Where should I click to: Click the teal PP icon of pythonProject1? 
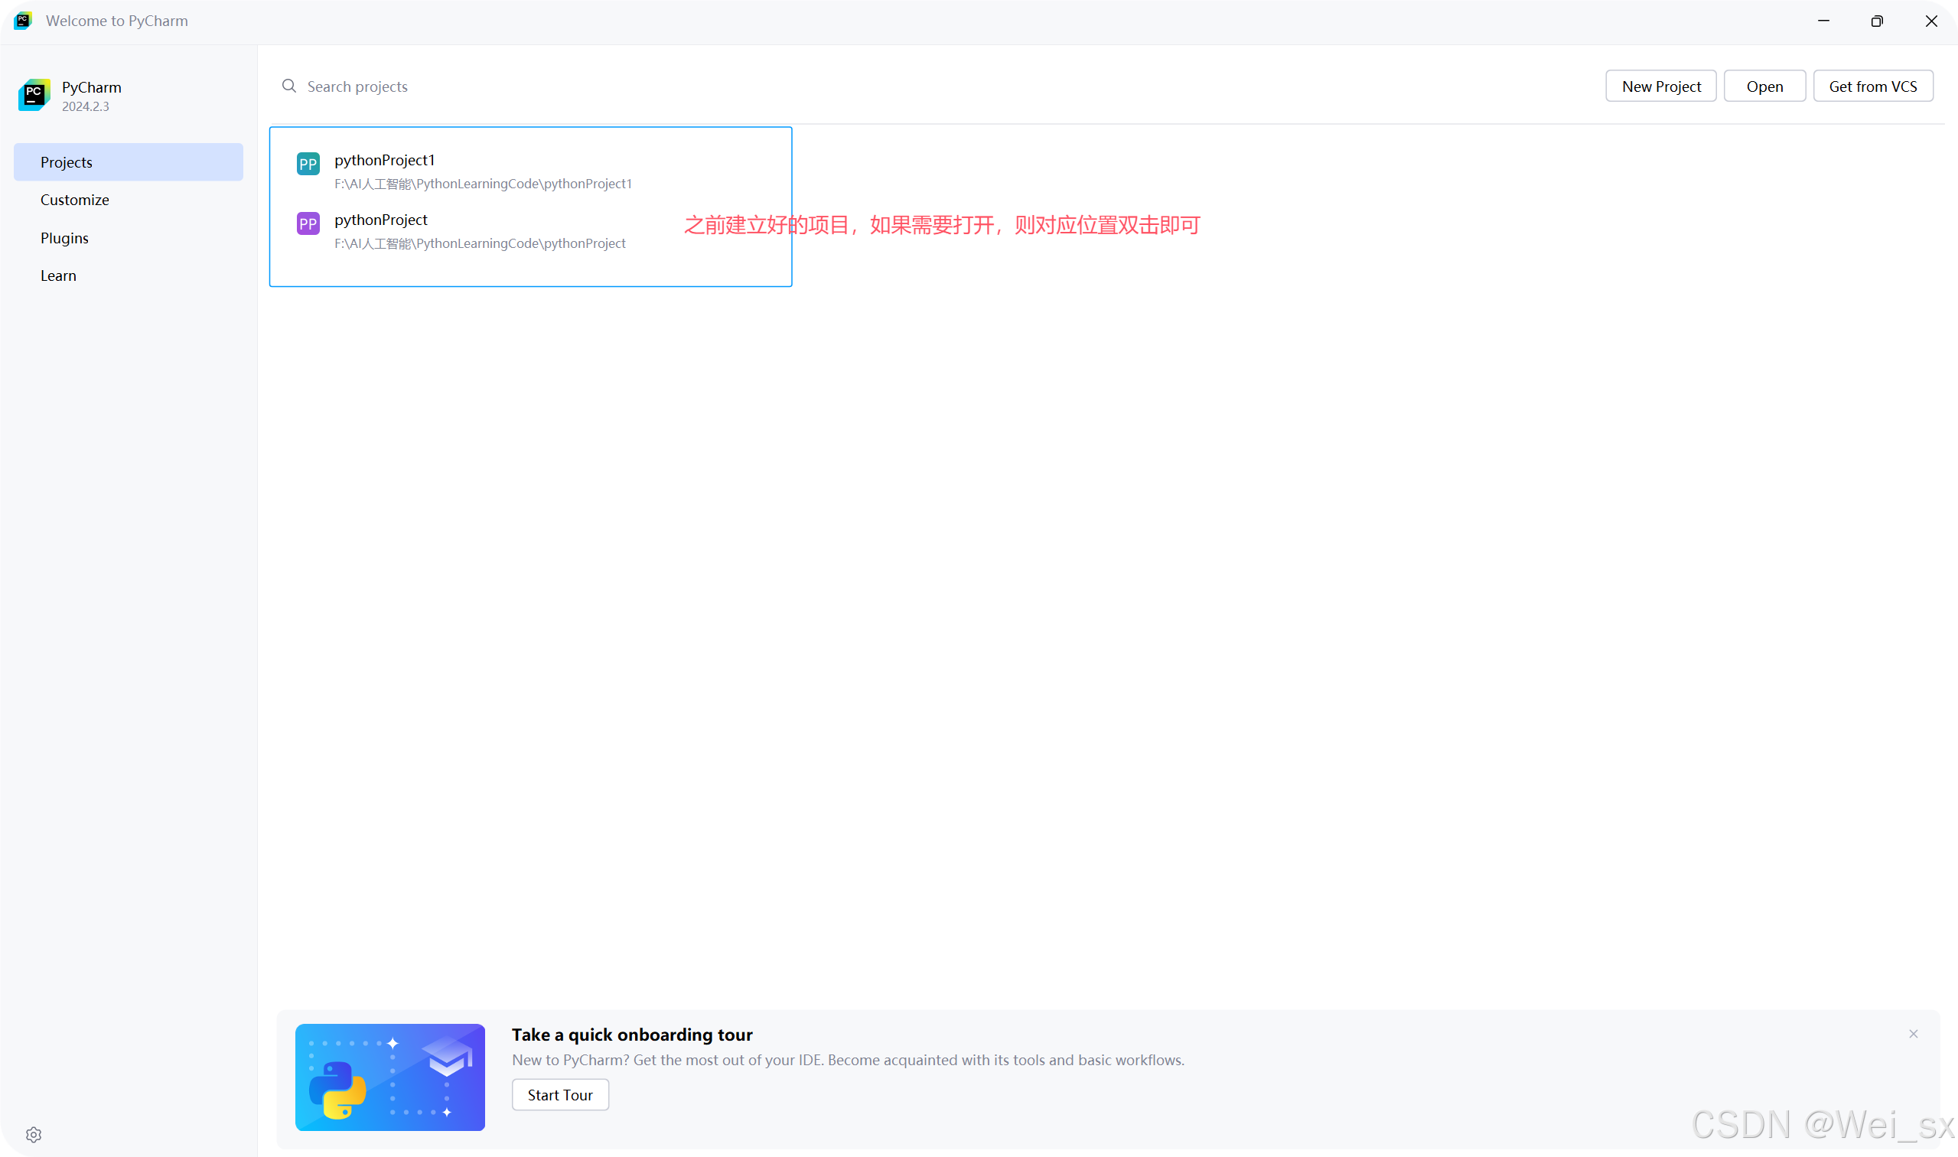point(308,164)
